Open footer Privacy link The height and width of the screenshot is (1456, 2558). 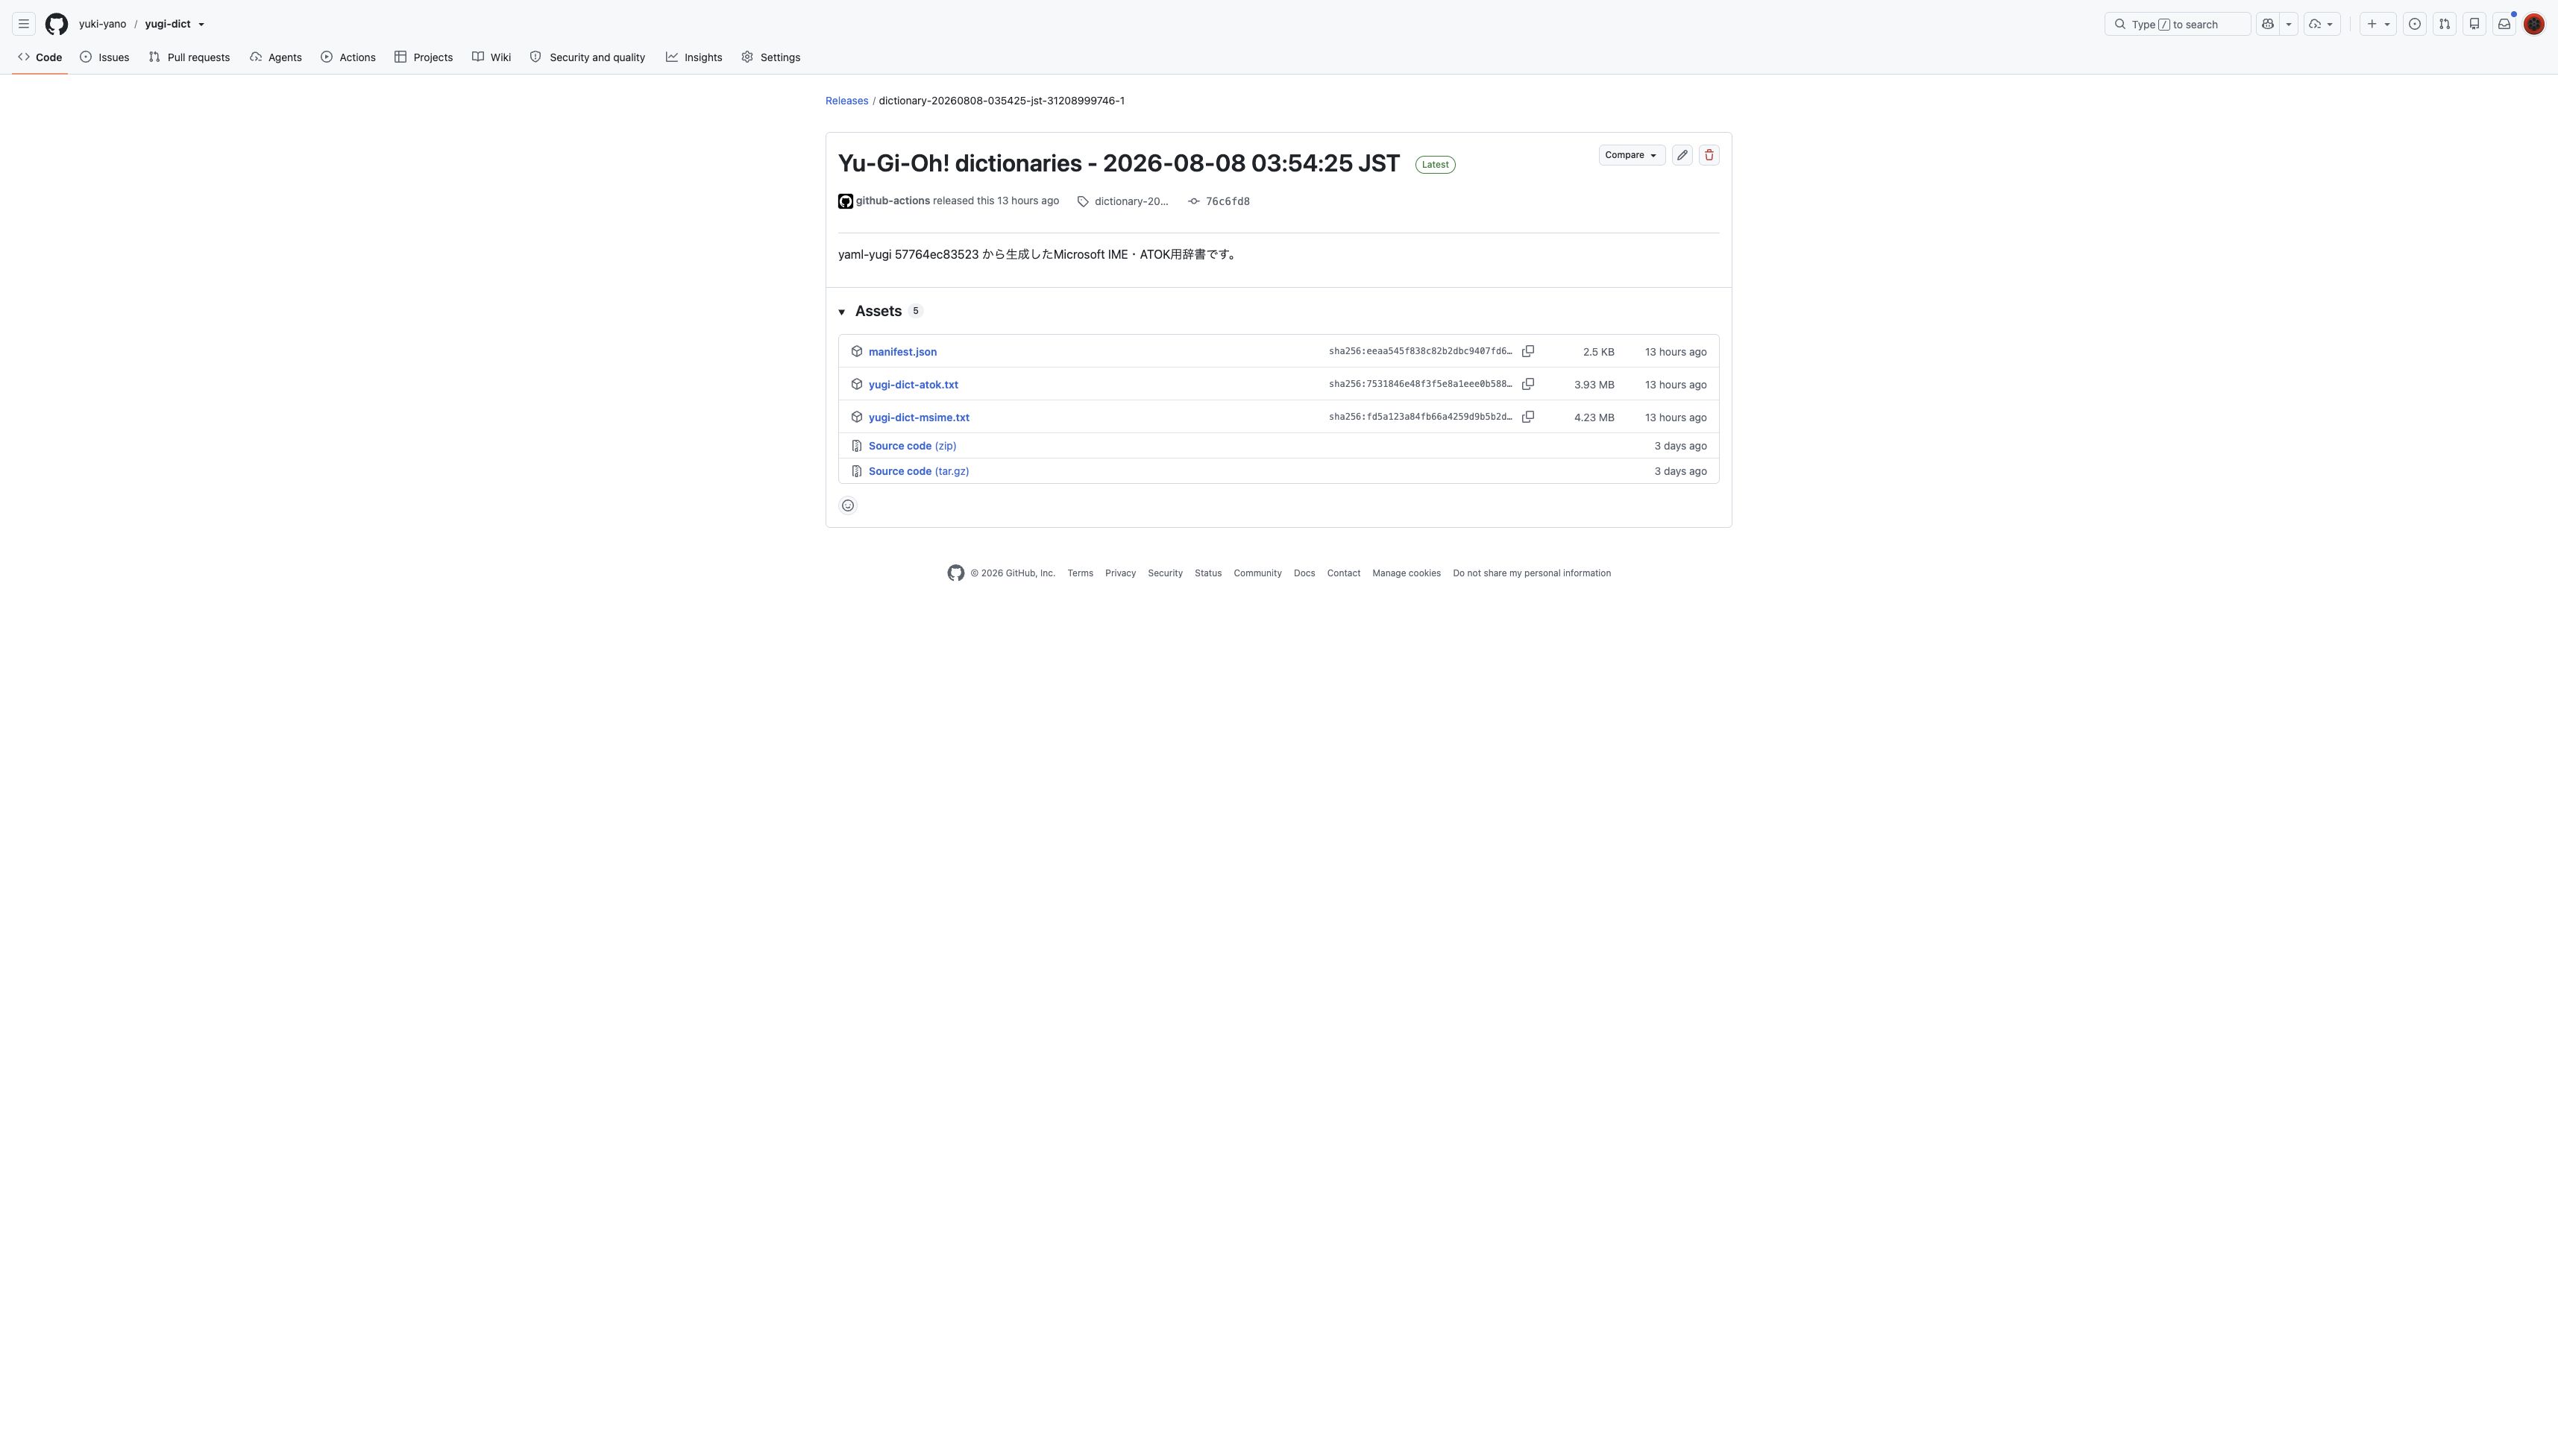1120,573
